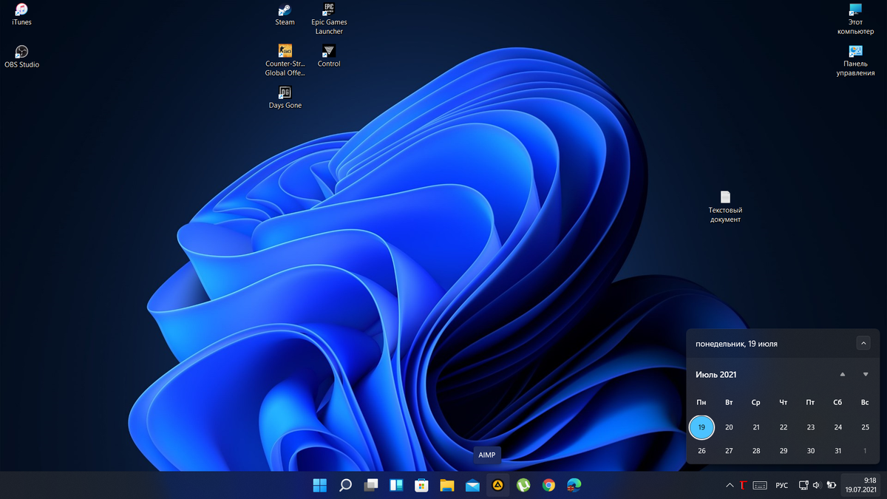887x499 pixels.
Task: Select day 25 in the calendar
Action: 866,427
